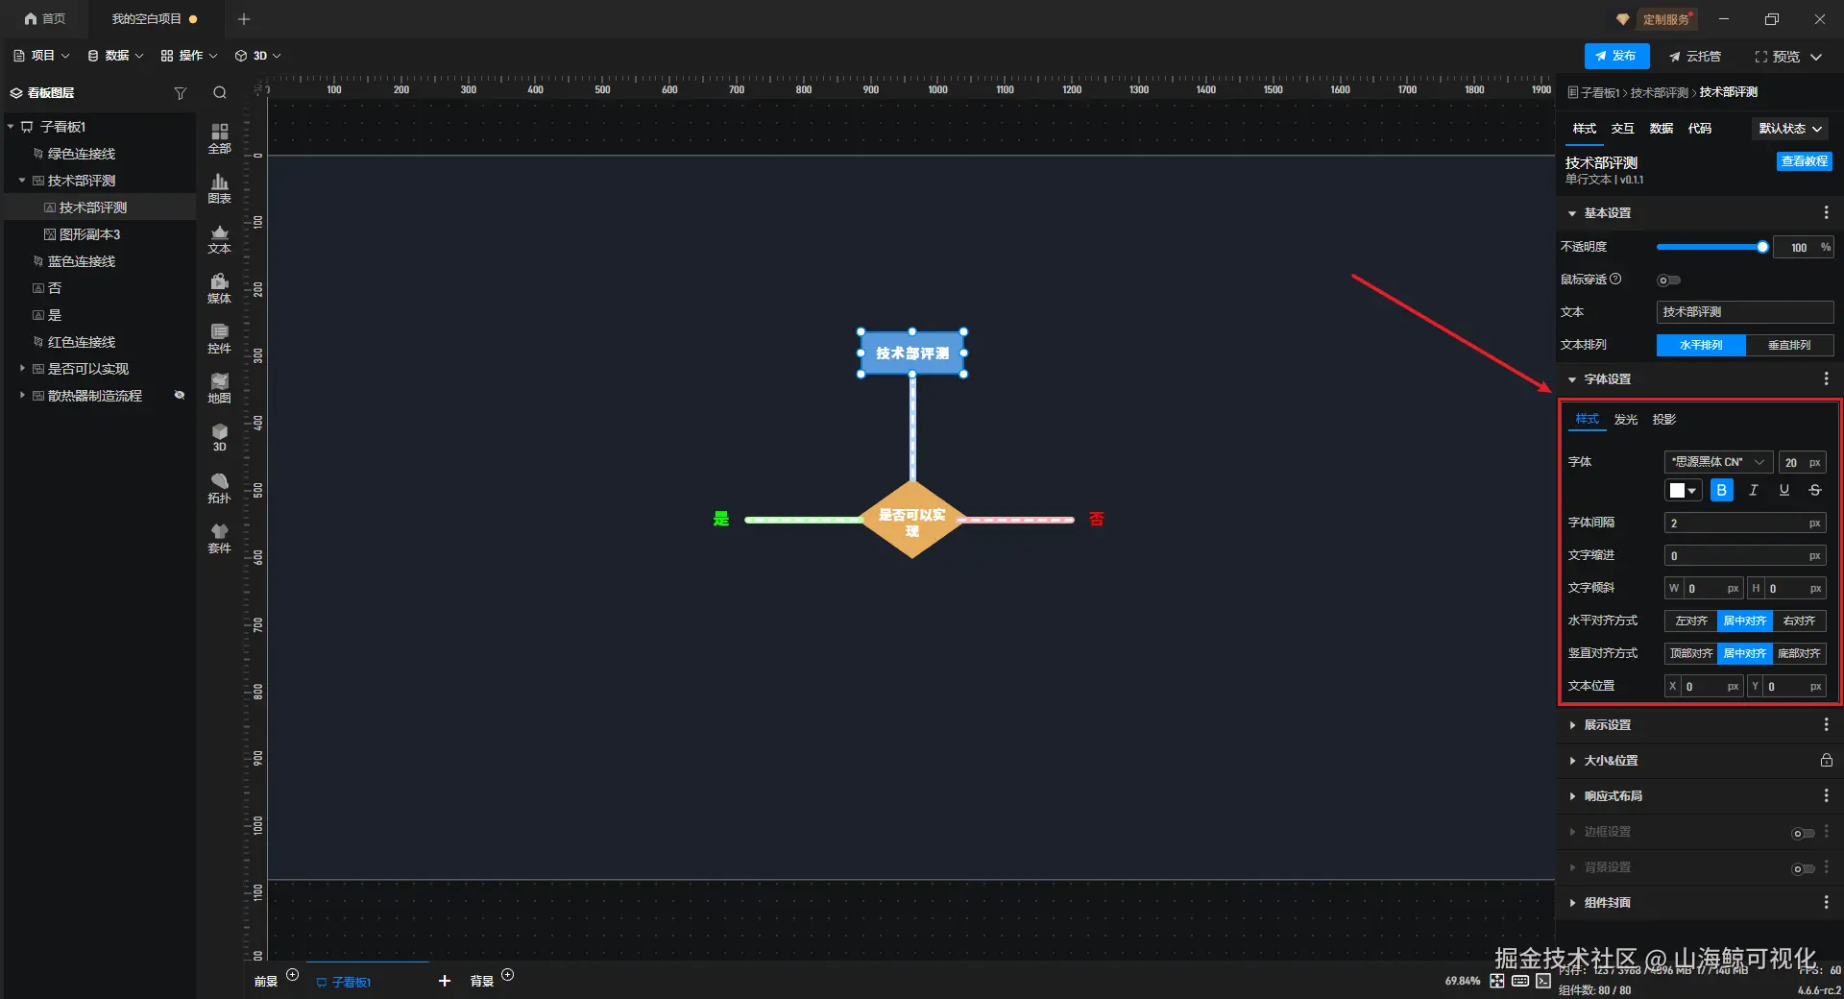Select 顶部对齐 vertical alignment
1844x999 pixels.
point(1691,653)
